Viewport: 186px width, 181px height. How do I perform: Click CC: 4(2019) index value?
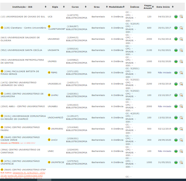[132, 113]
